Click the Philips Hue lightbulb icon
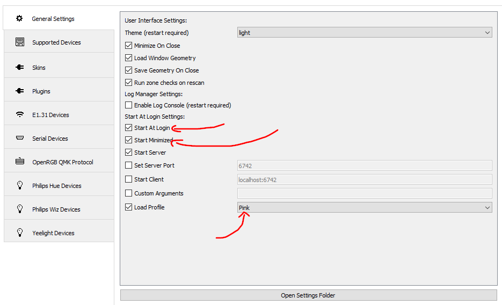 point(20,186)
